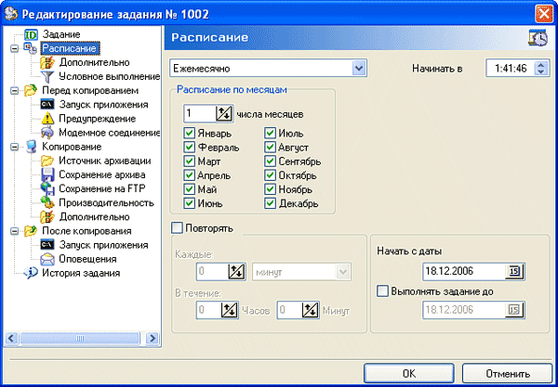Click spinner of числа месяцев day field
Viewport: 558px width, 387px height.
tap(224, 113)
